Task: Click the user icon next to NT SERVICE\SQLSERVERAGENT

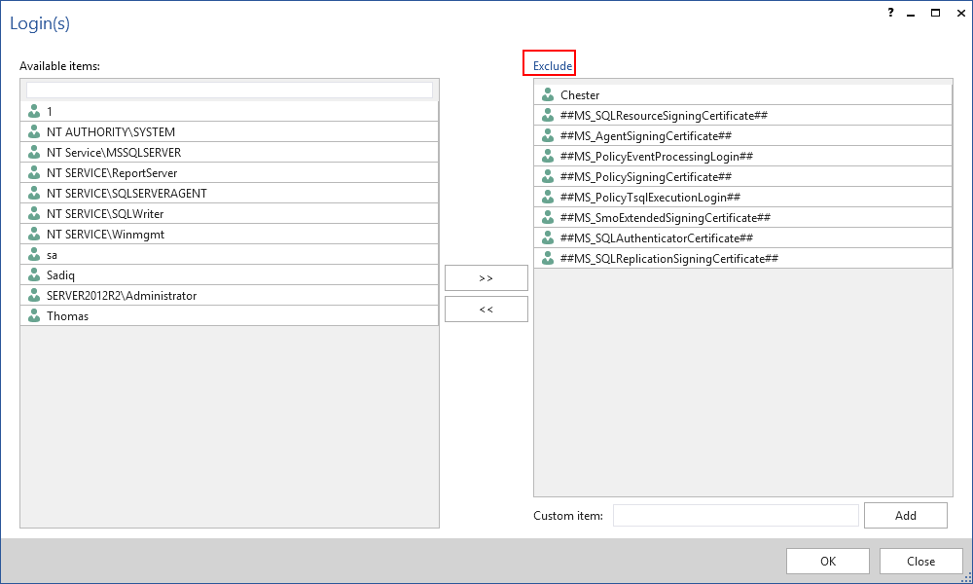Action: point(34,193)
